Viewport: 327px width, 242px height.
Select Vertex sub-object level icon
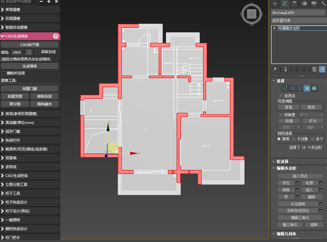[x=285, y=88]
